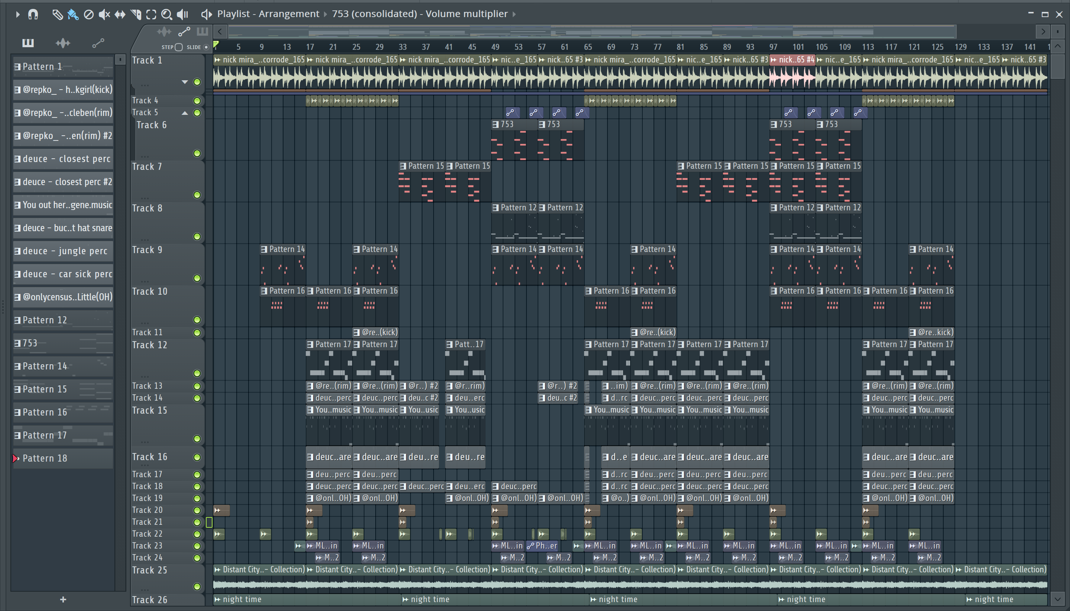Focus pattern clips in playlist header
The image size is (1070, 611).
(x=202, y=32)
